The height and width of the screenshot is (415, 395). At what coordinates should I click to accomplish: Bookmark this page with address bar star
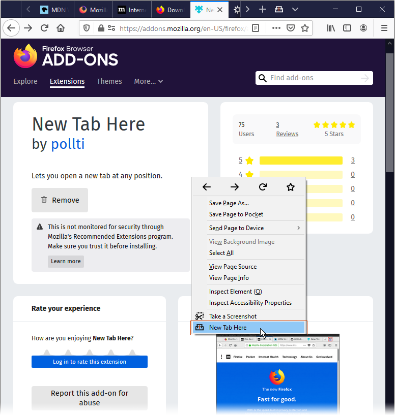tap(305, 28)
